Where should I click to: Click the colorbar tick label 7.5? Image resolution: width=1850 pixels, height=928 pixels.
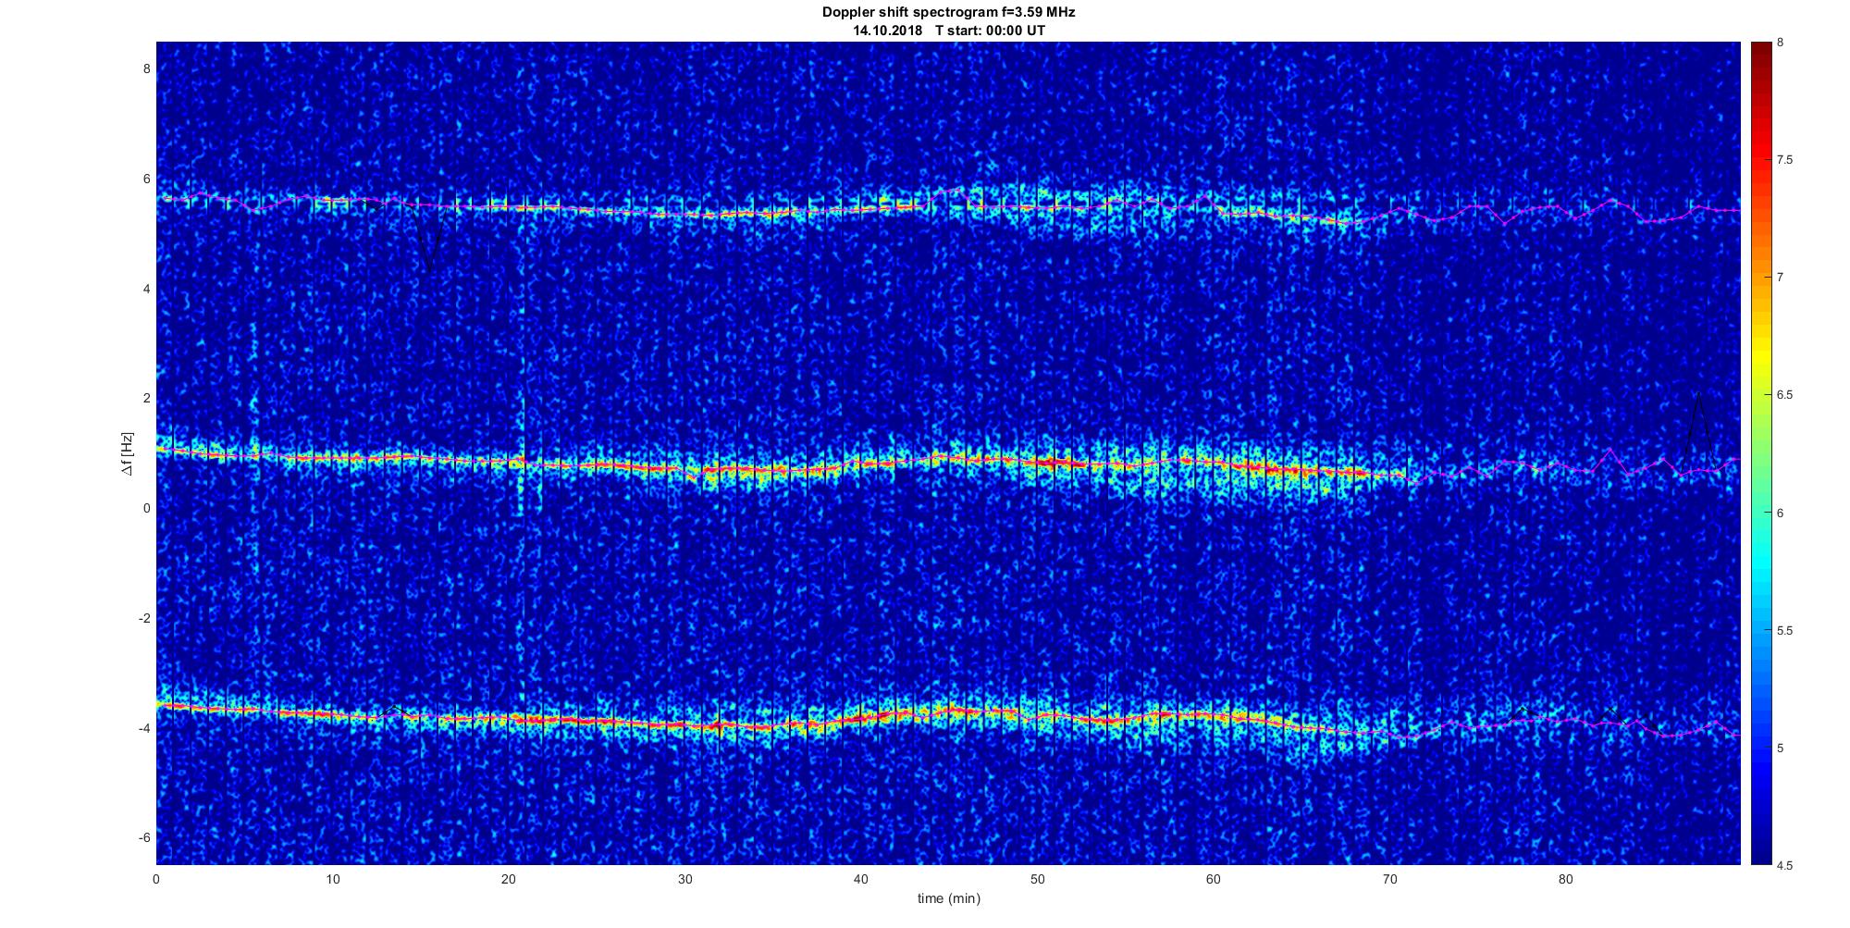[1786, 160]
